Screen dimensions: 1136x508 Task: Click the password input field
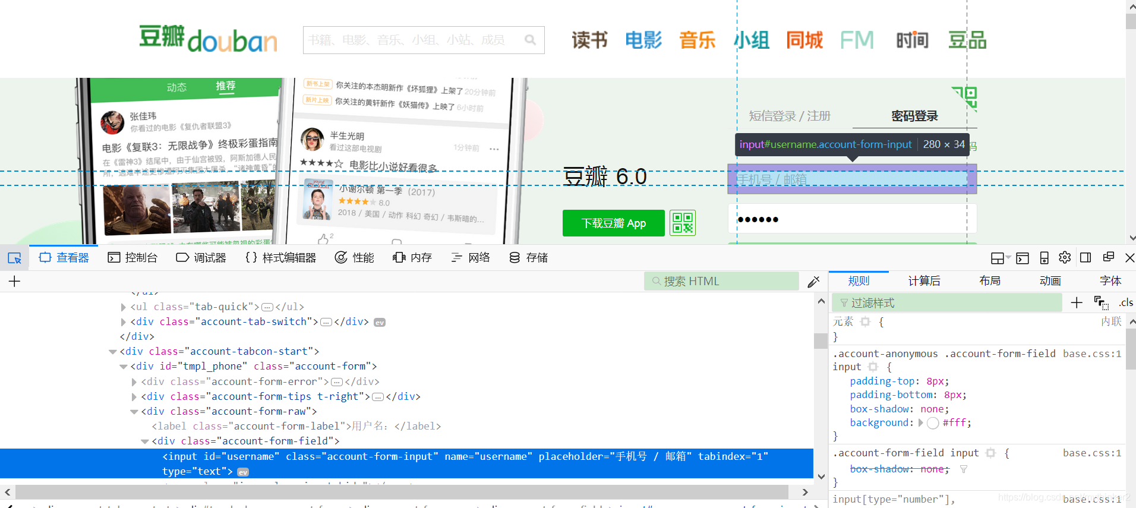click(x=852, y=219)
